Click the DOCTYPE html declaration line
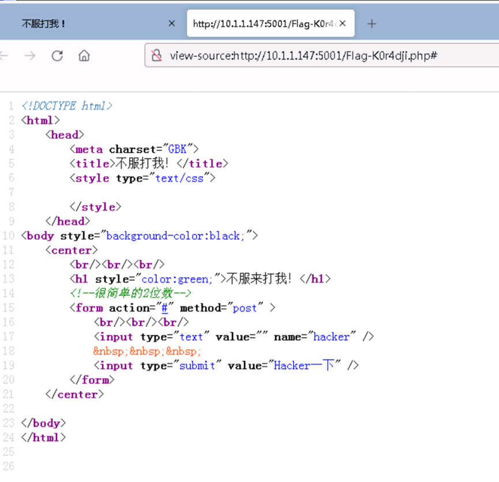Image resolution: width=499 pixels, height=482 pixels. [x=67, y=106]
